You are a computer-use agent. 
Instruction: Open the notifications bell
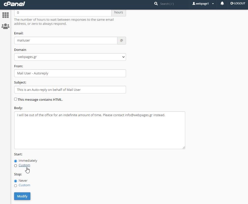(222, 4)
